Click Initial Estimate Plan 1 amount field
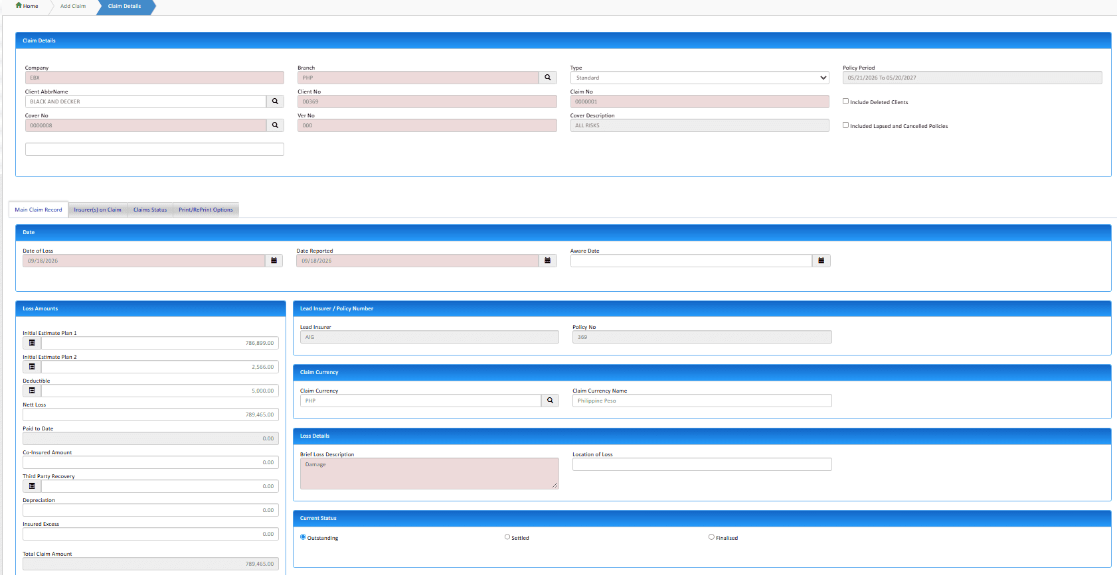Screen dimensions: 1117x575 pos(160,343)
